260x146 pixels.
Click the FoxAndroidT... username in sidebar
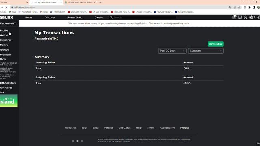[x=9, y=24]
